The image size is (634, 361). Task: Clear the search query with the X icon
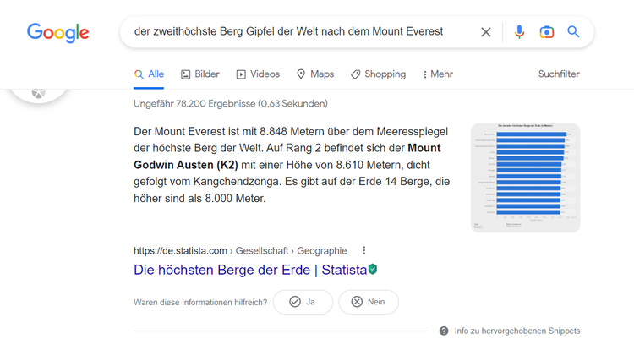[486, 32]
